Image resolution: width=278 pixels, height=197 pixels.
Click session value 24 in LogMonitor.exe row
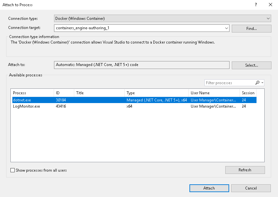click(x=244, y=106)
